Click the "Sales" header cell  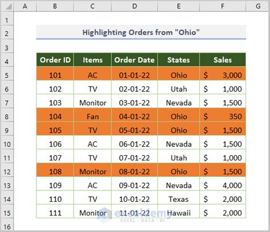pyautogui.click(x=223, y=60)
